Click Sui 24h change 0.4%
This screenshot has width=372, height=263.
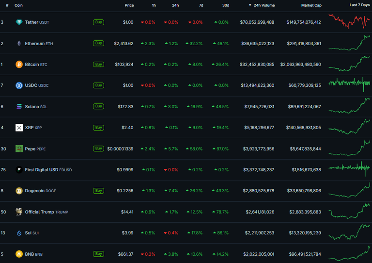171,233
